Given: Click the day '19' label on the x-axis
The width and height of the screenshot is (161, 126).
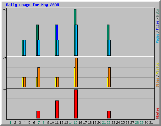Looking at the screenshot, I should pyautogui.click(x=94, y=123).
